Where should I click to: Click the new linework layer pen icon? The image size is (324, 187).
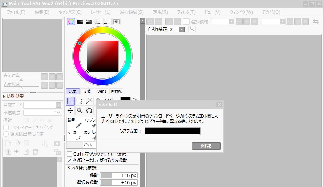(x=17, y=143)
